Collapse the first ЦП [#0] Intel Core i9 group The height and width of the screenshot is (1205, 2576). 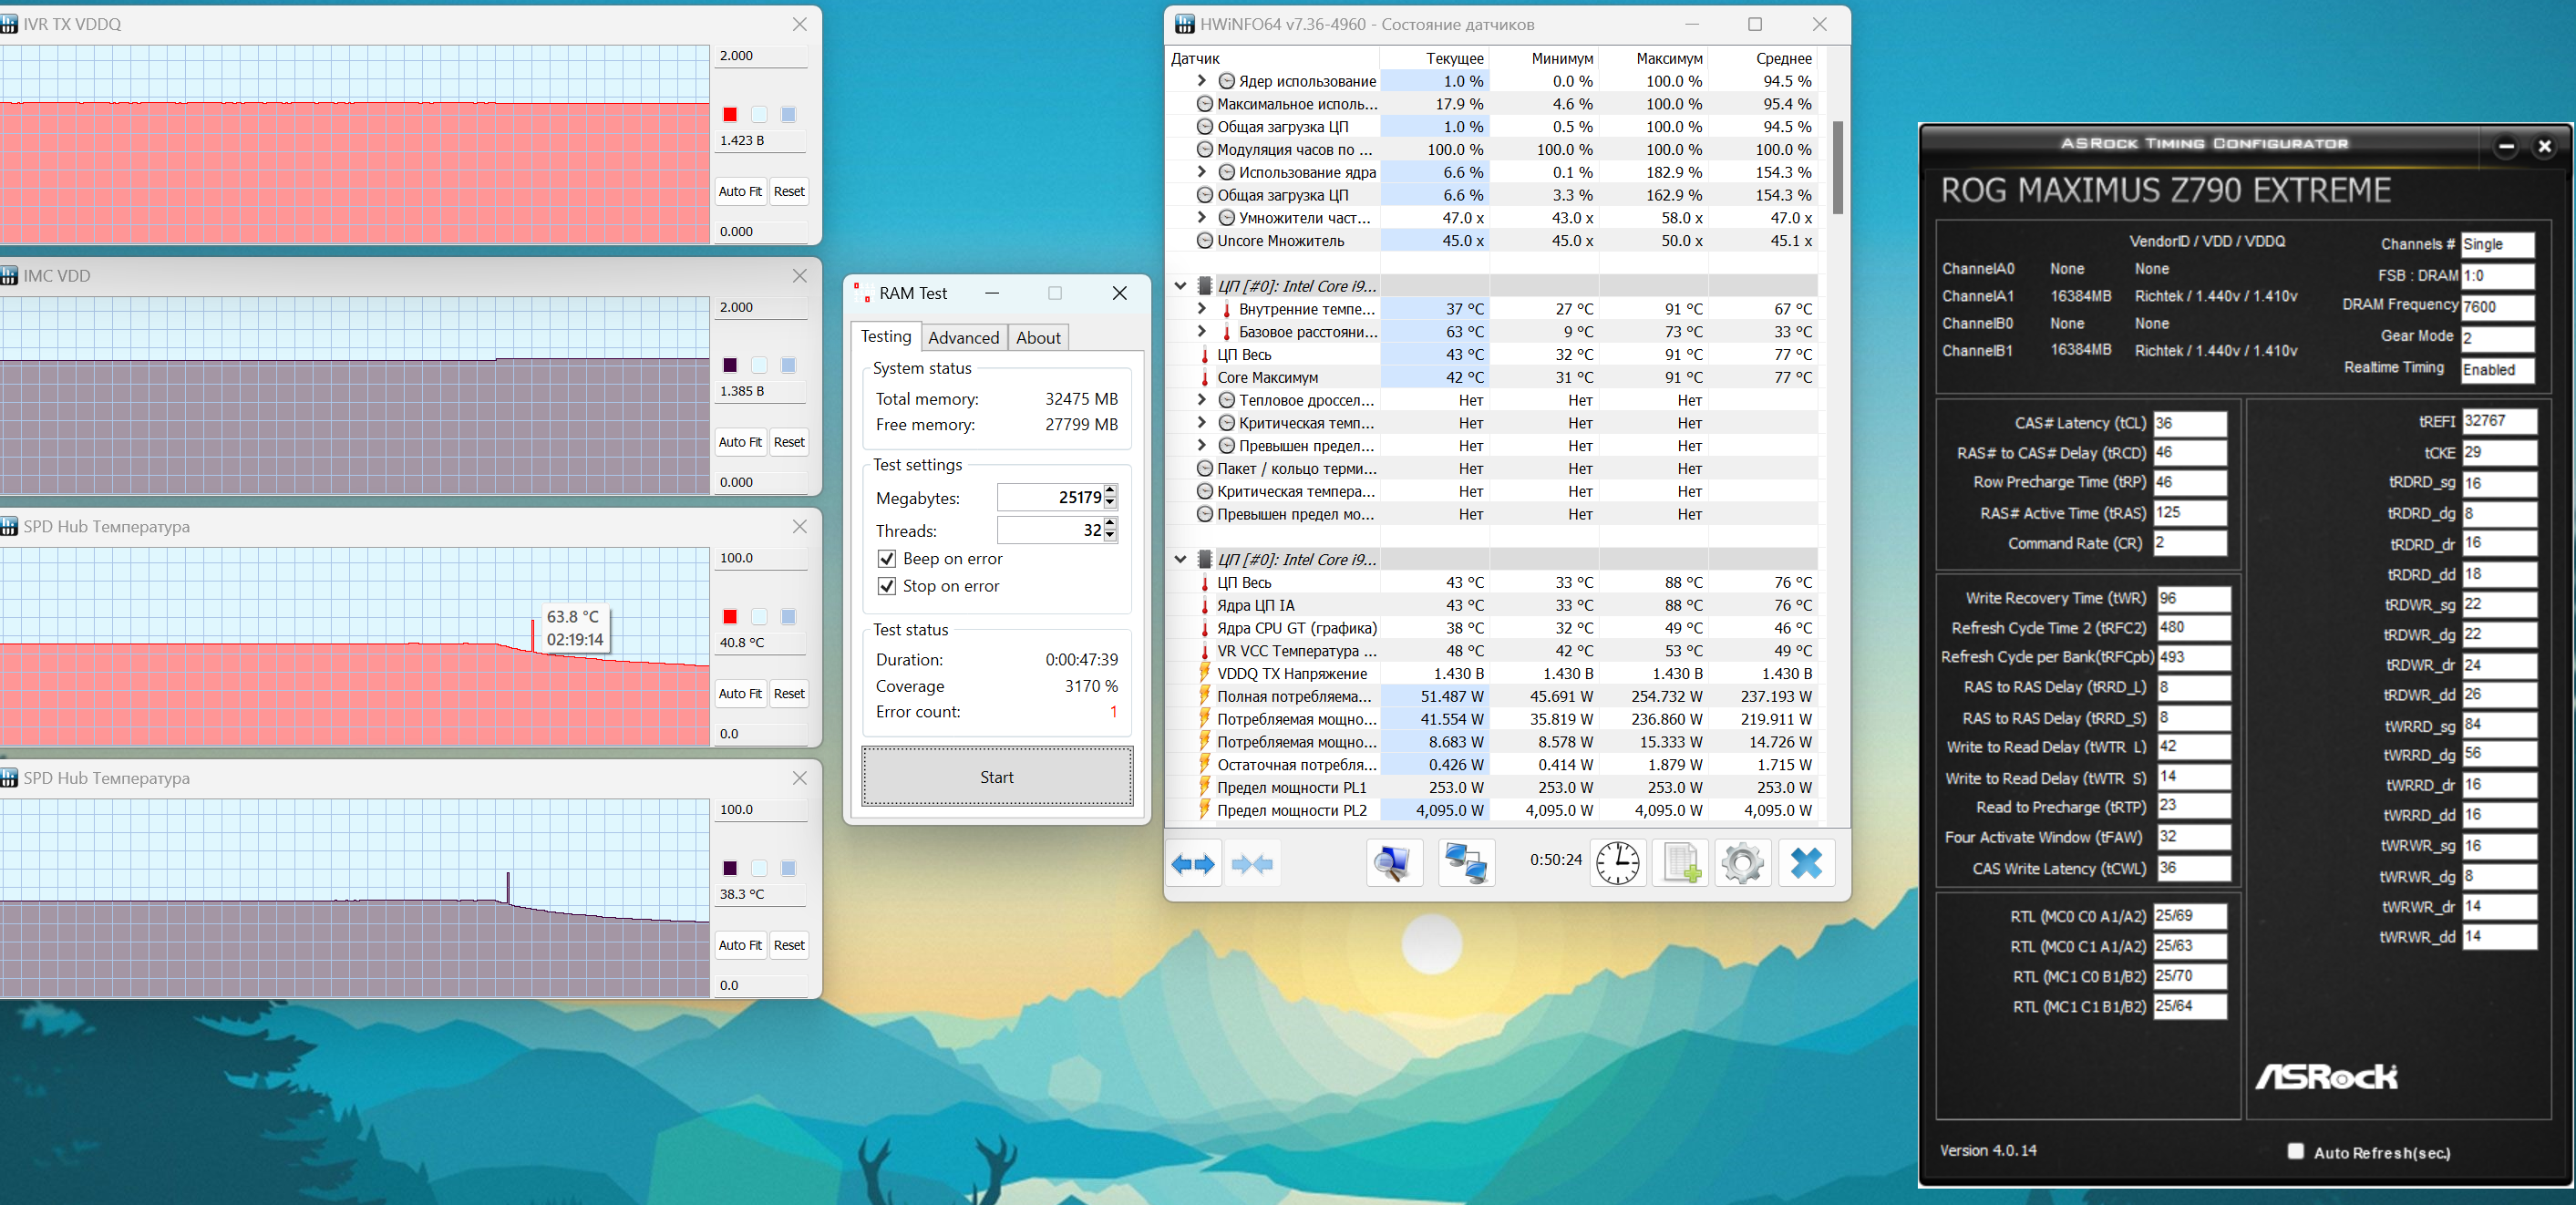point(1180,286)
